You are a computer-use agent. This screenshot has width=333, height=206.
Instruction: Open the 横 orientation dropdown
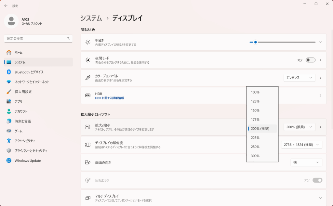pos(306,162)
